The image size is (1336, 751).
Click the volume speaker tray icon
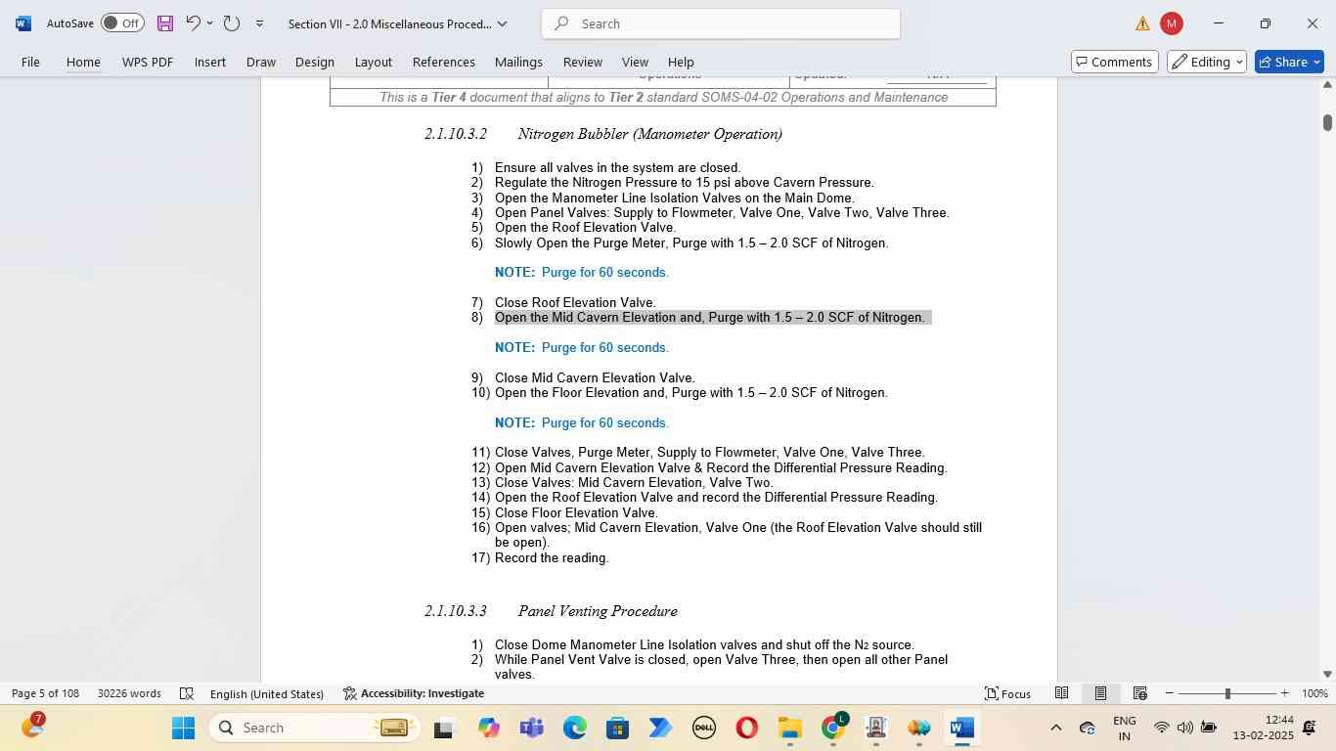pyautogui.click(x=1184, y=728)
